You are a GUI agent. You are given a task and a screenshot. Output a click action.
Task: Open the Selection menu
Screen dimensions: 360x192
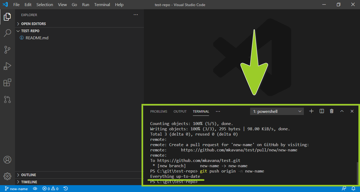[45, 5]
